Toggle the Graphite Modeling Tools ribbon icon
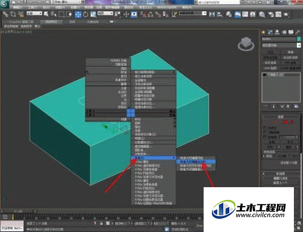The height and width of the screenshot is (232, 303). tap(238, 14)
